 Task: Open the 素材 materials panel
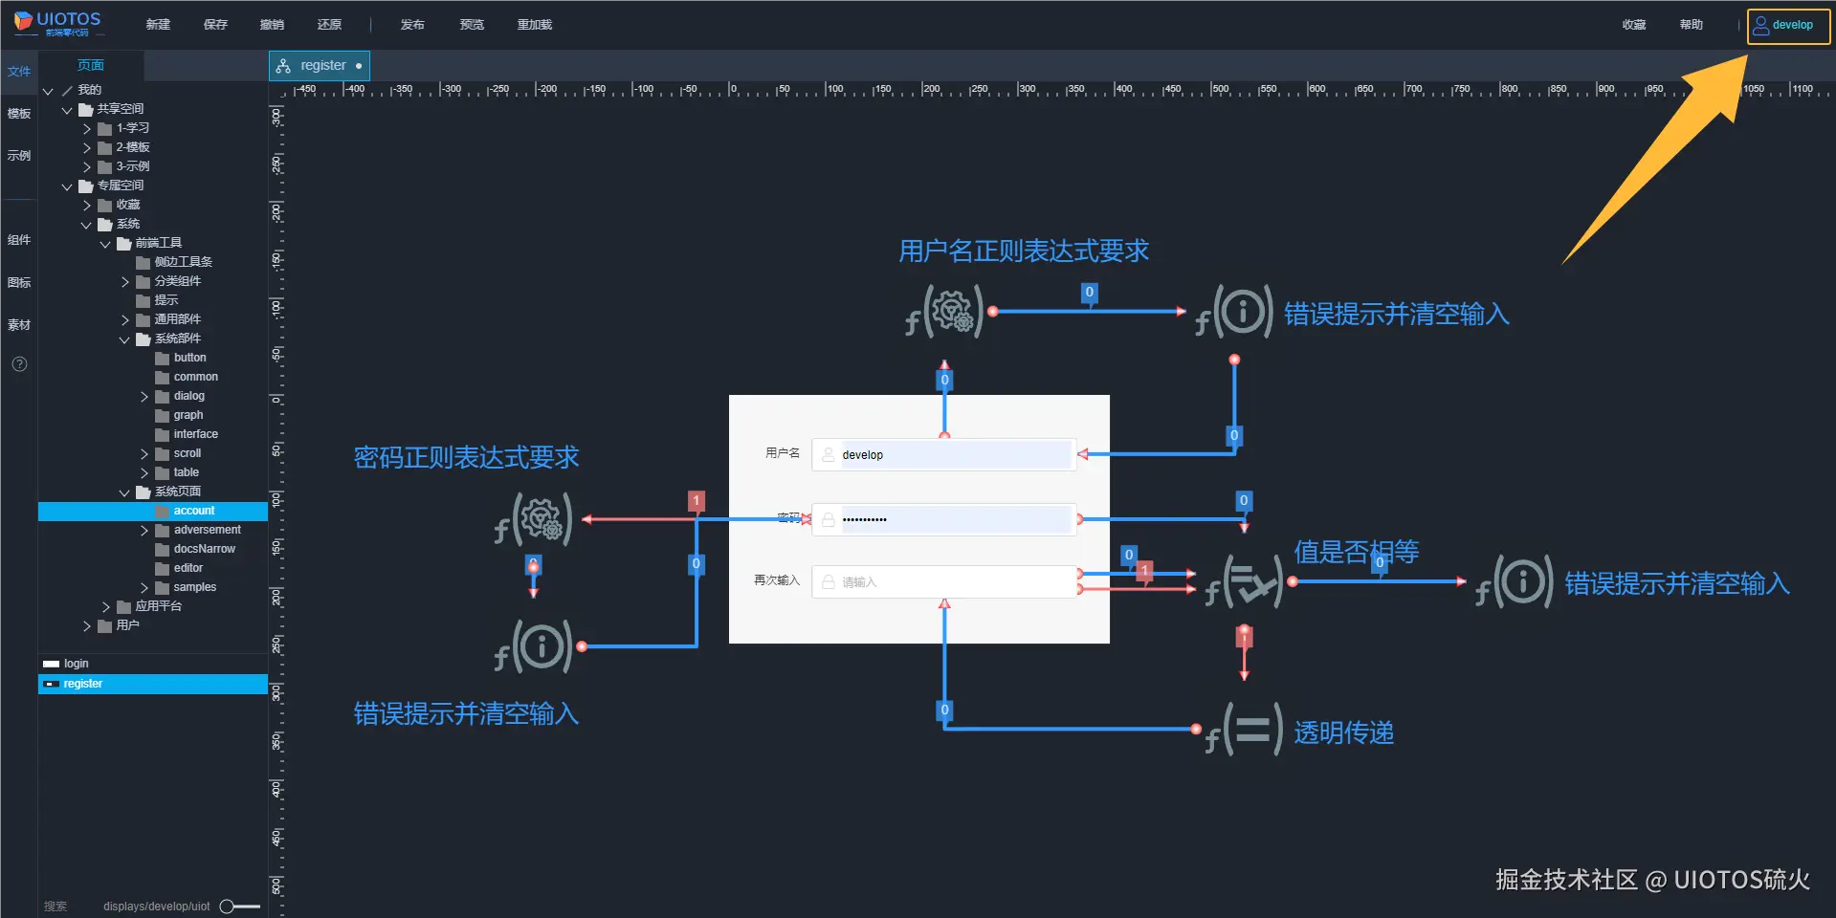point(18,325)
